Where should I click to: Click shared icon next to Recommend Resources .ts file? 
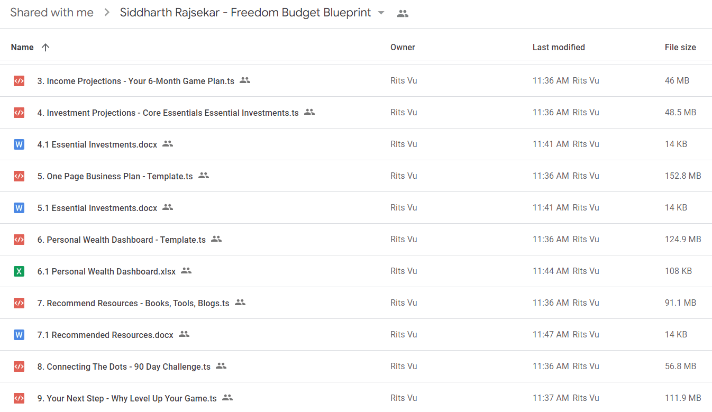(240, 303)
